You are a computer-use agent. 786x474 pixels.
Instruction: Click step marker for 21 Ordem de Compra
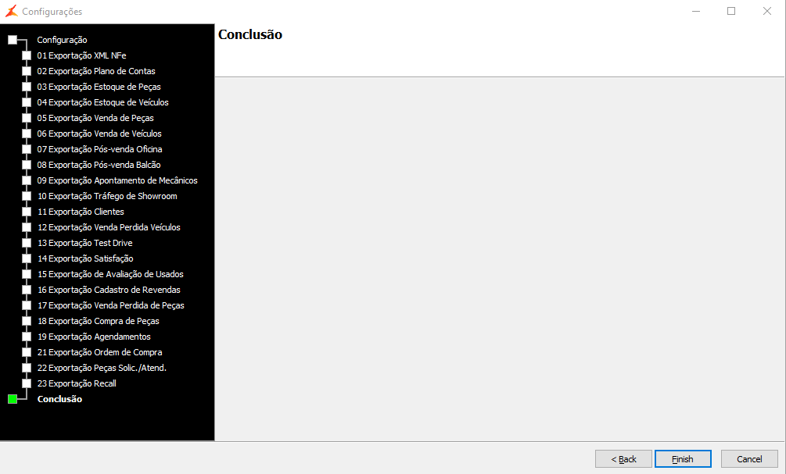coord(27,352)
